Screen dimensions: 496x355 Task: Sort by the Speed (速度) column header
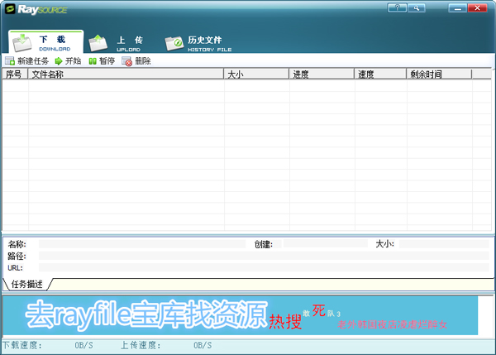point(380,74)
